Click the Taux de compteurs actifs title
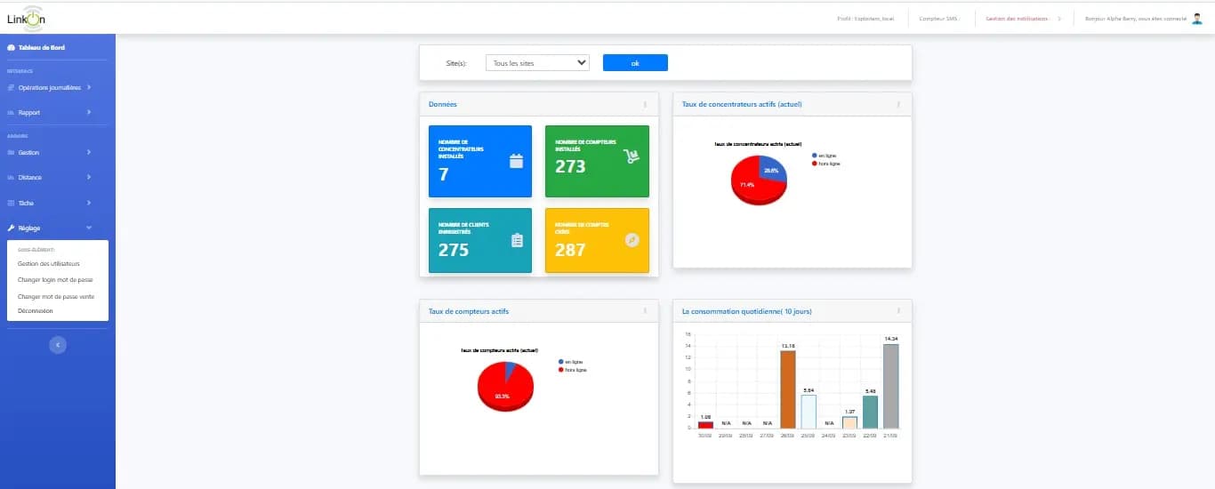The width and height of the screenshot is (1215, 489). click(469, 311)
